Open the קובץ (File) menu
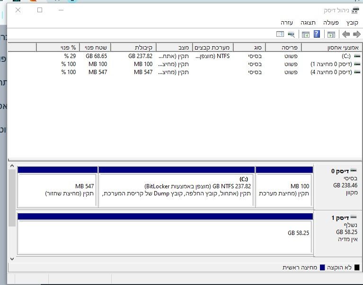 click(352, 23)
